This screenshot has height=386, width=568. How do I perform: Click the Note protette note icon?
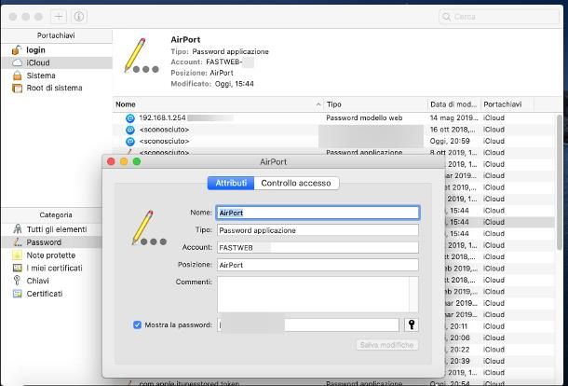17,255
